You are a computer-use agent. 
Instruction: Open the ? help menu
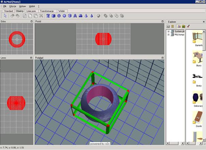(x=39, y=6)
